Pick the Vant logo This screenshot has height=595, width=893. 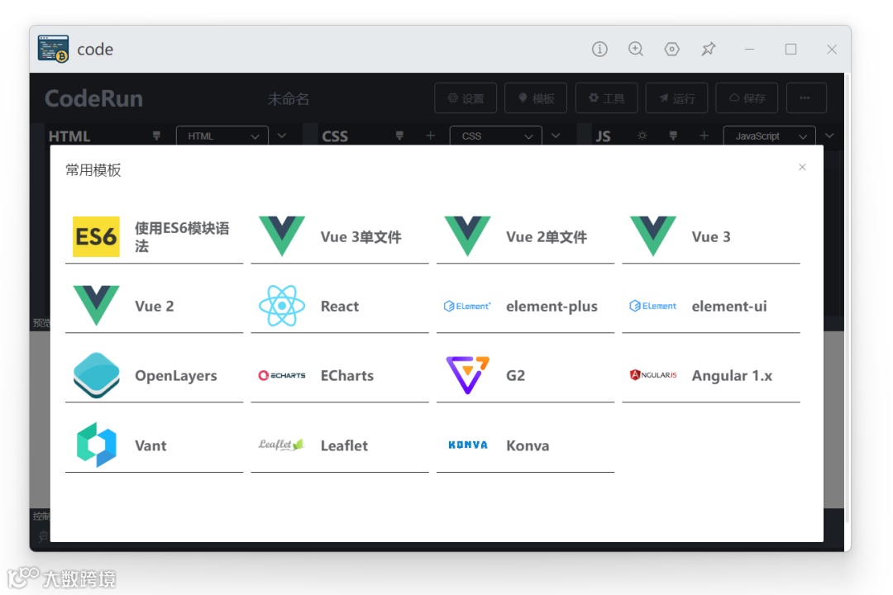tap(96, 445)
